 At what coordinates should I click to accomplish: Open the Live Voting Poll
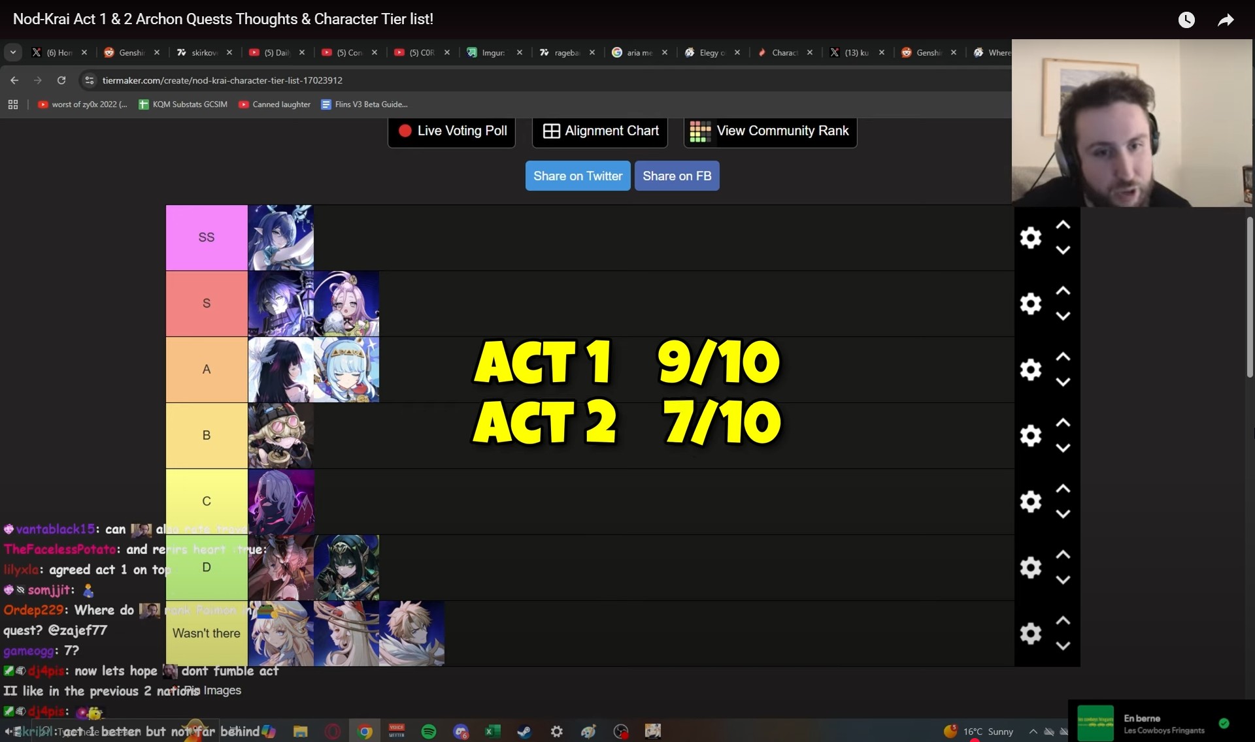point(452,131)
